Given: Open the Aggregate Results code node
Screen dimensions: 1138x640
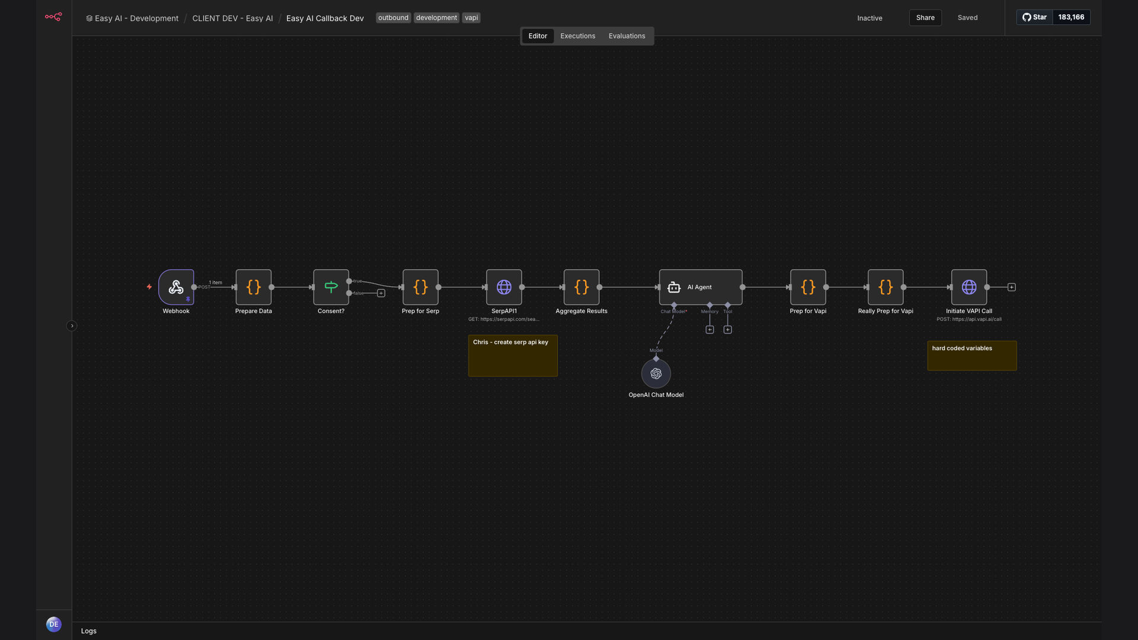Looking at the screenshot, I should [x=581, y=287].
